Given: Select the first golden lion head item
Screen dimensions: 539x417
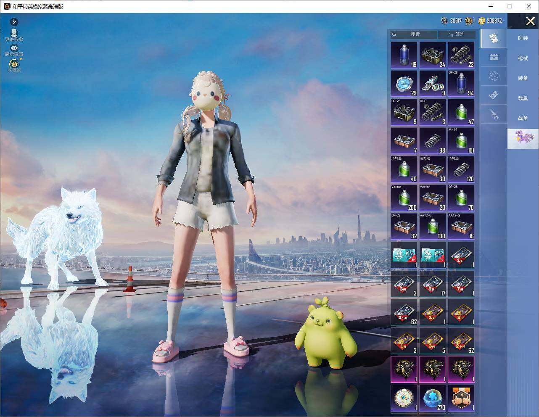Looking at the screenshot, I should point(404,369).
